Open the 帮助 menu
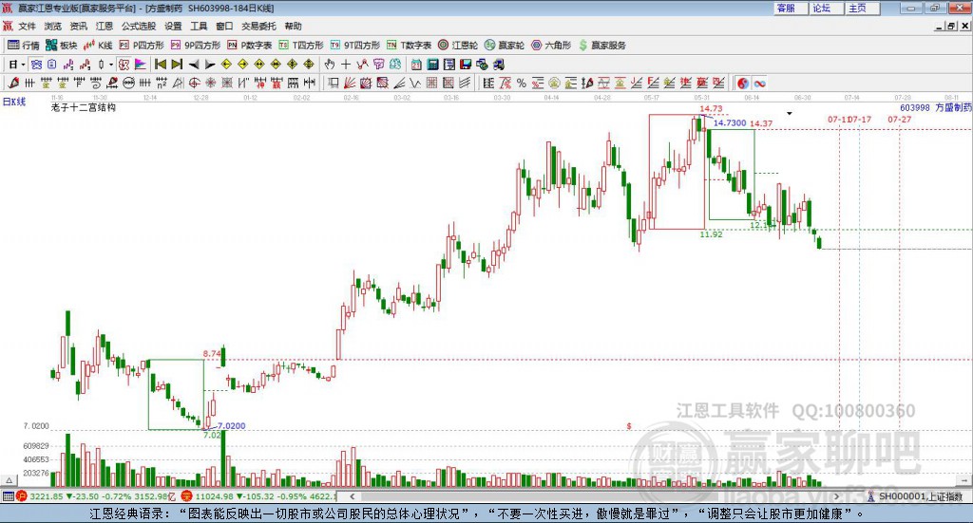The image size is (973, 523). 293,26
